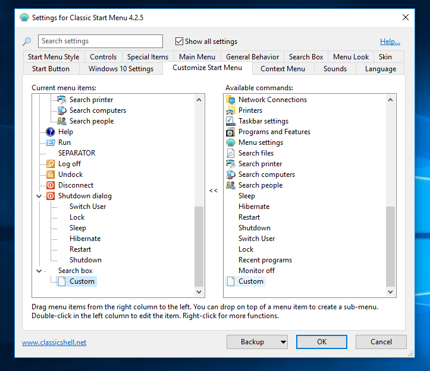Switch to the Controls tab
Image resolution: width=430 pixels, height=371 pixels.
click(x=103, y=57)
